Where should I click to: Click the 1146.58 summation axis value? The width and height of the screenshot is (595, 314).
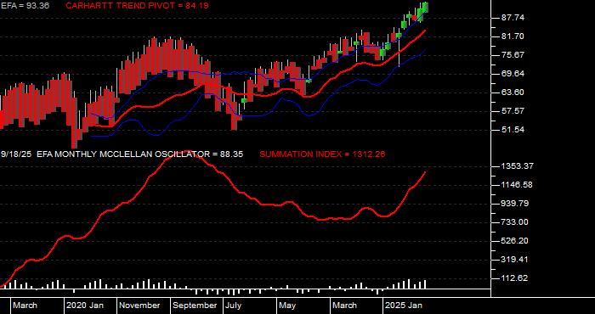518,185
